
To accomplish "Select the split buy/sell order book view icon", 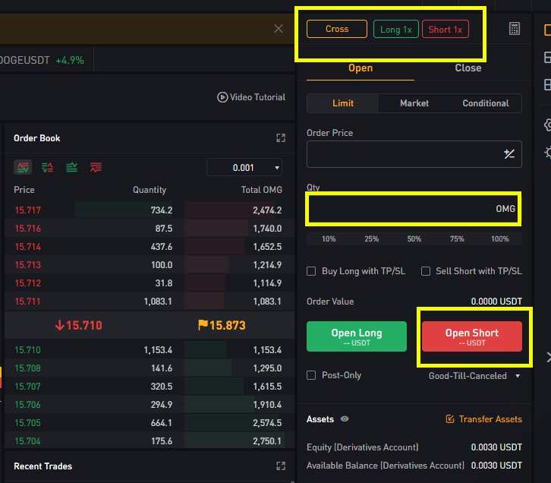I will click(x=48, y=167).
